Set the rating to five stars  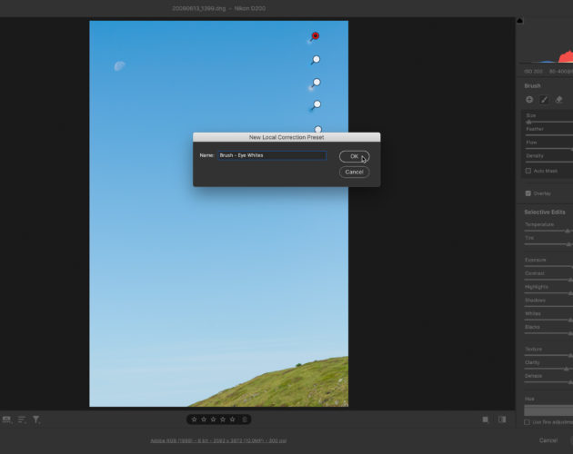(233, 419)
